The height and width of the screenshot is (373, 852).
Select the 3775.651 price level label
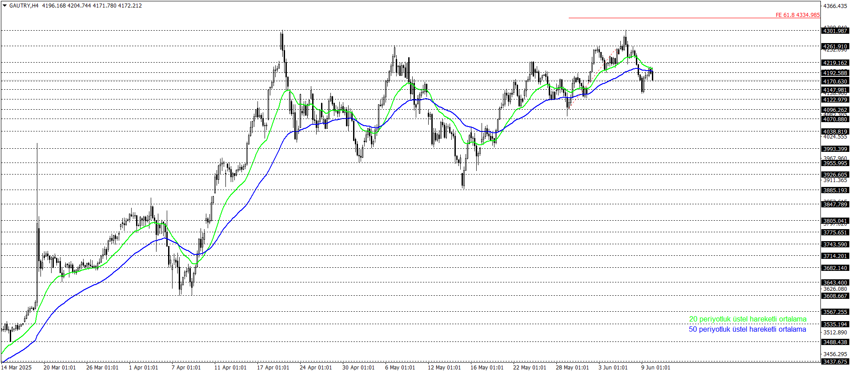pos(835,233)
